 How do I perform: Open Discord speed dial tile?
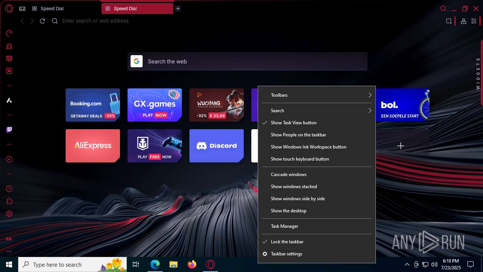point(217,146)
